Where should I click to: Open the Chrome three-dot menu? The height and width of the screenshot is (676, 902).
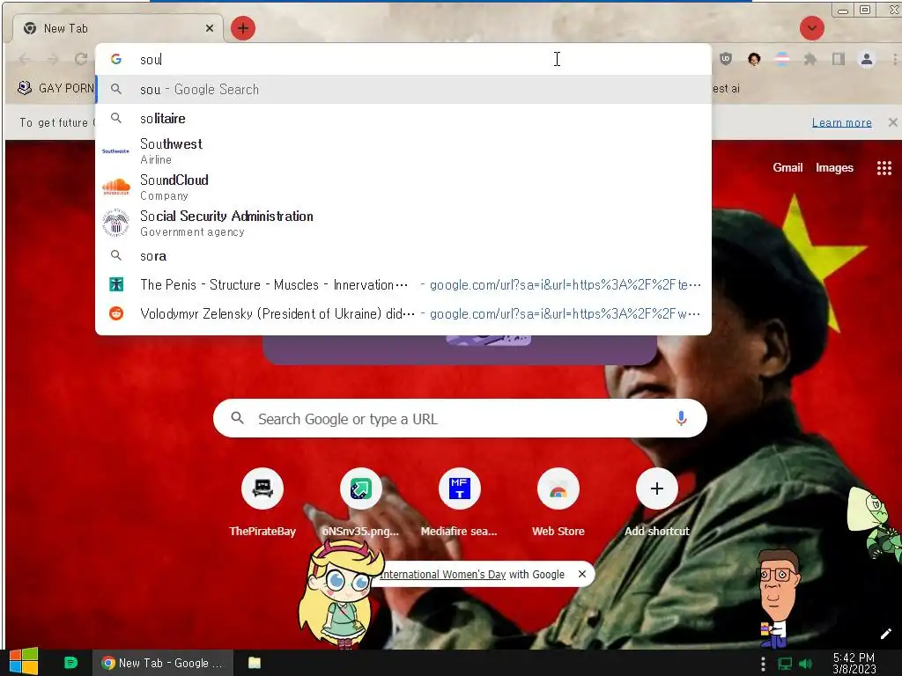(x=895, y=59)
